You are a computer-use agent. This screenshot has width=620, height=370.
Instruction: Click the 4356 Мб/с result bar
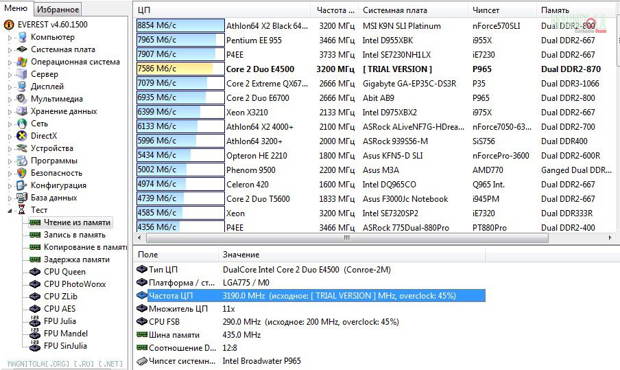point(180,227)
